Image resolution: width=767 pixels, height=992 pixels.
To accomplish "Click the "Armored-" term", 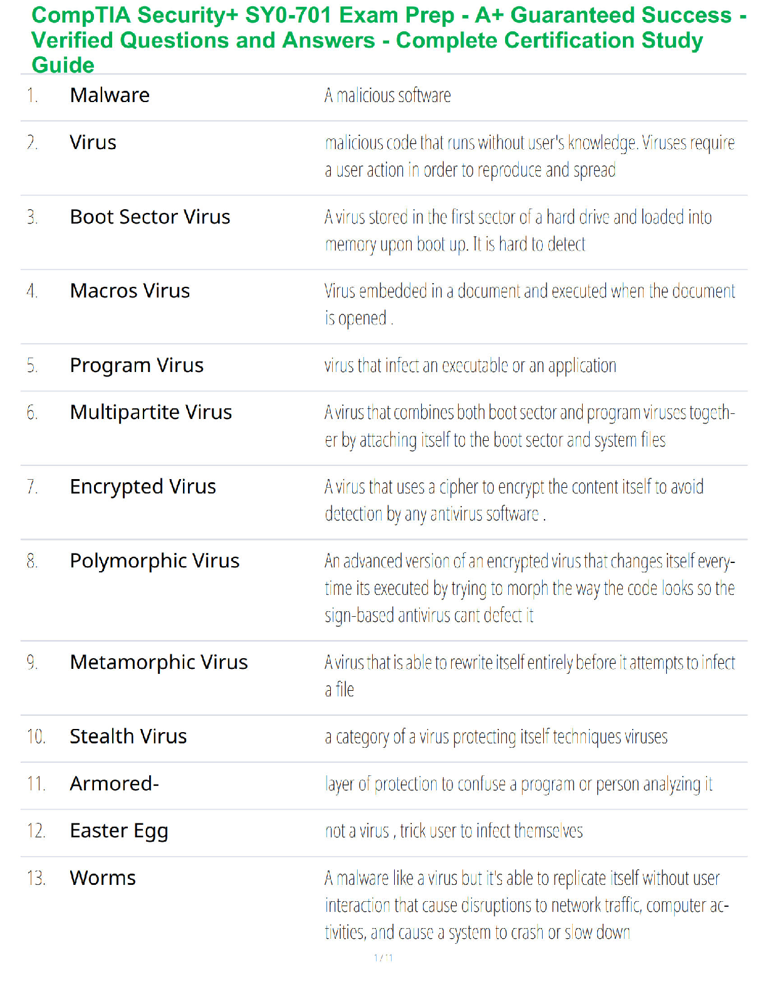I will 114,783.
